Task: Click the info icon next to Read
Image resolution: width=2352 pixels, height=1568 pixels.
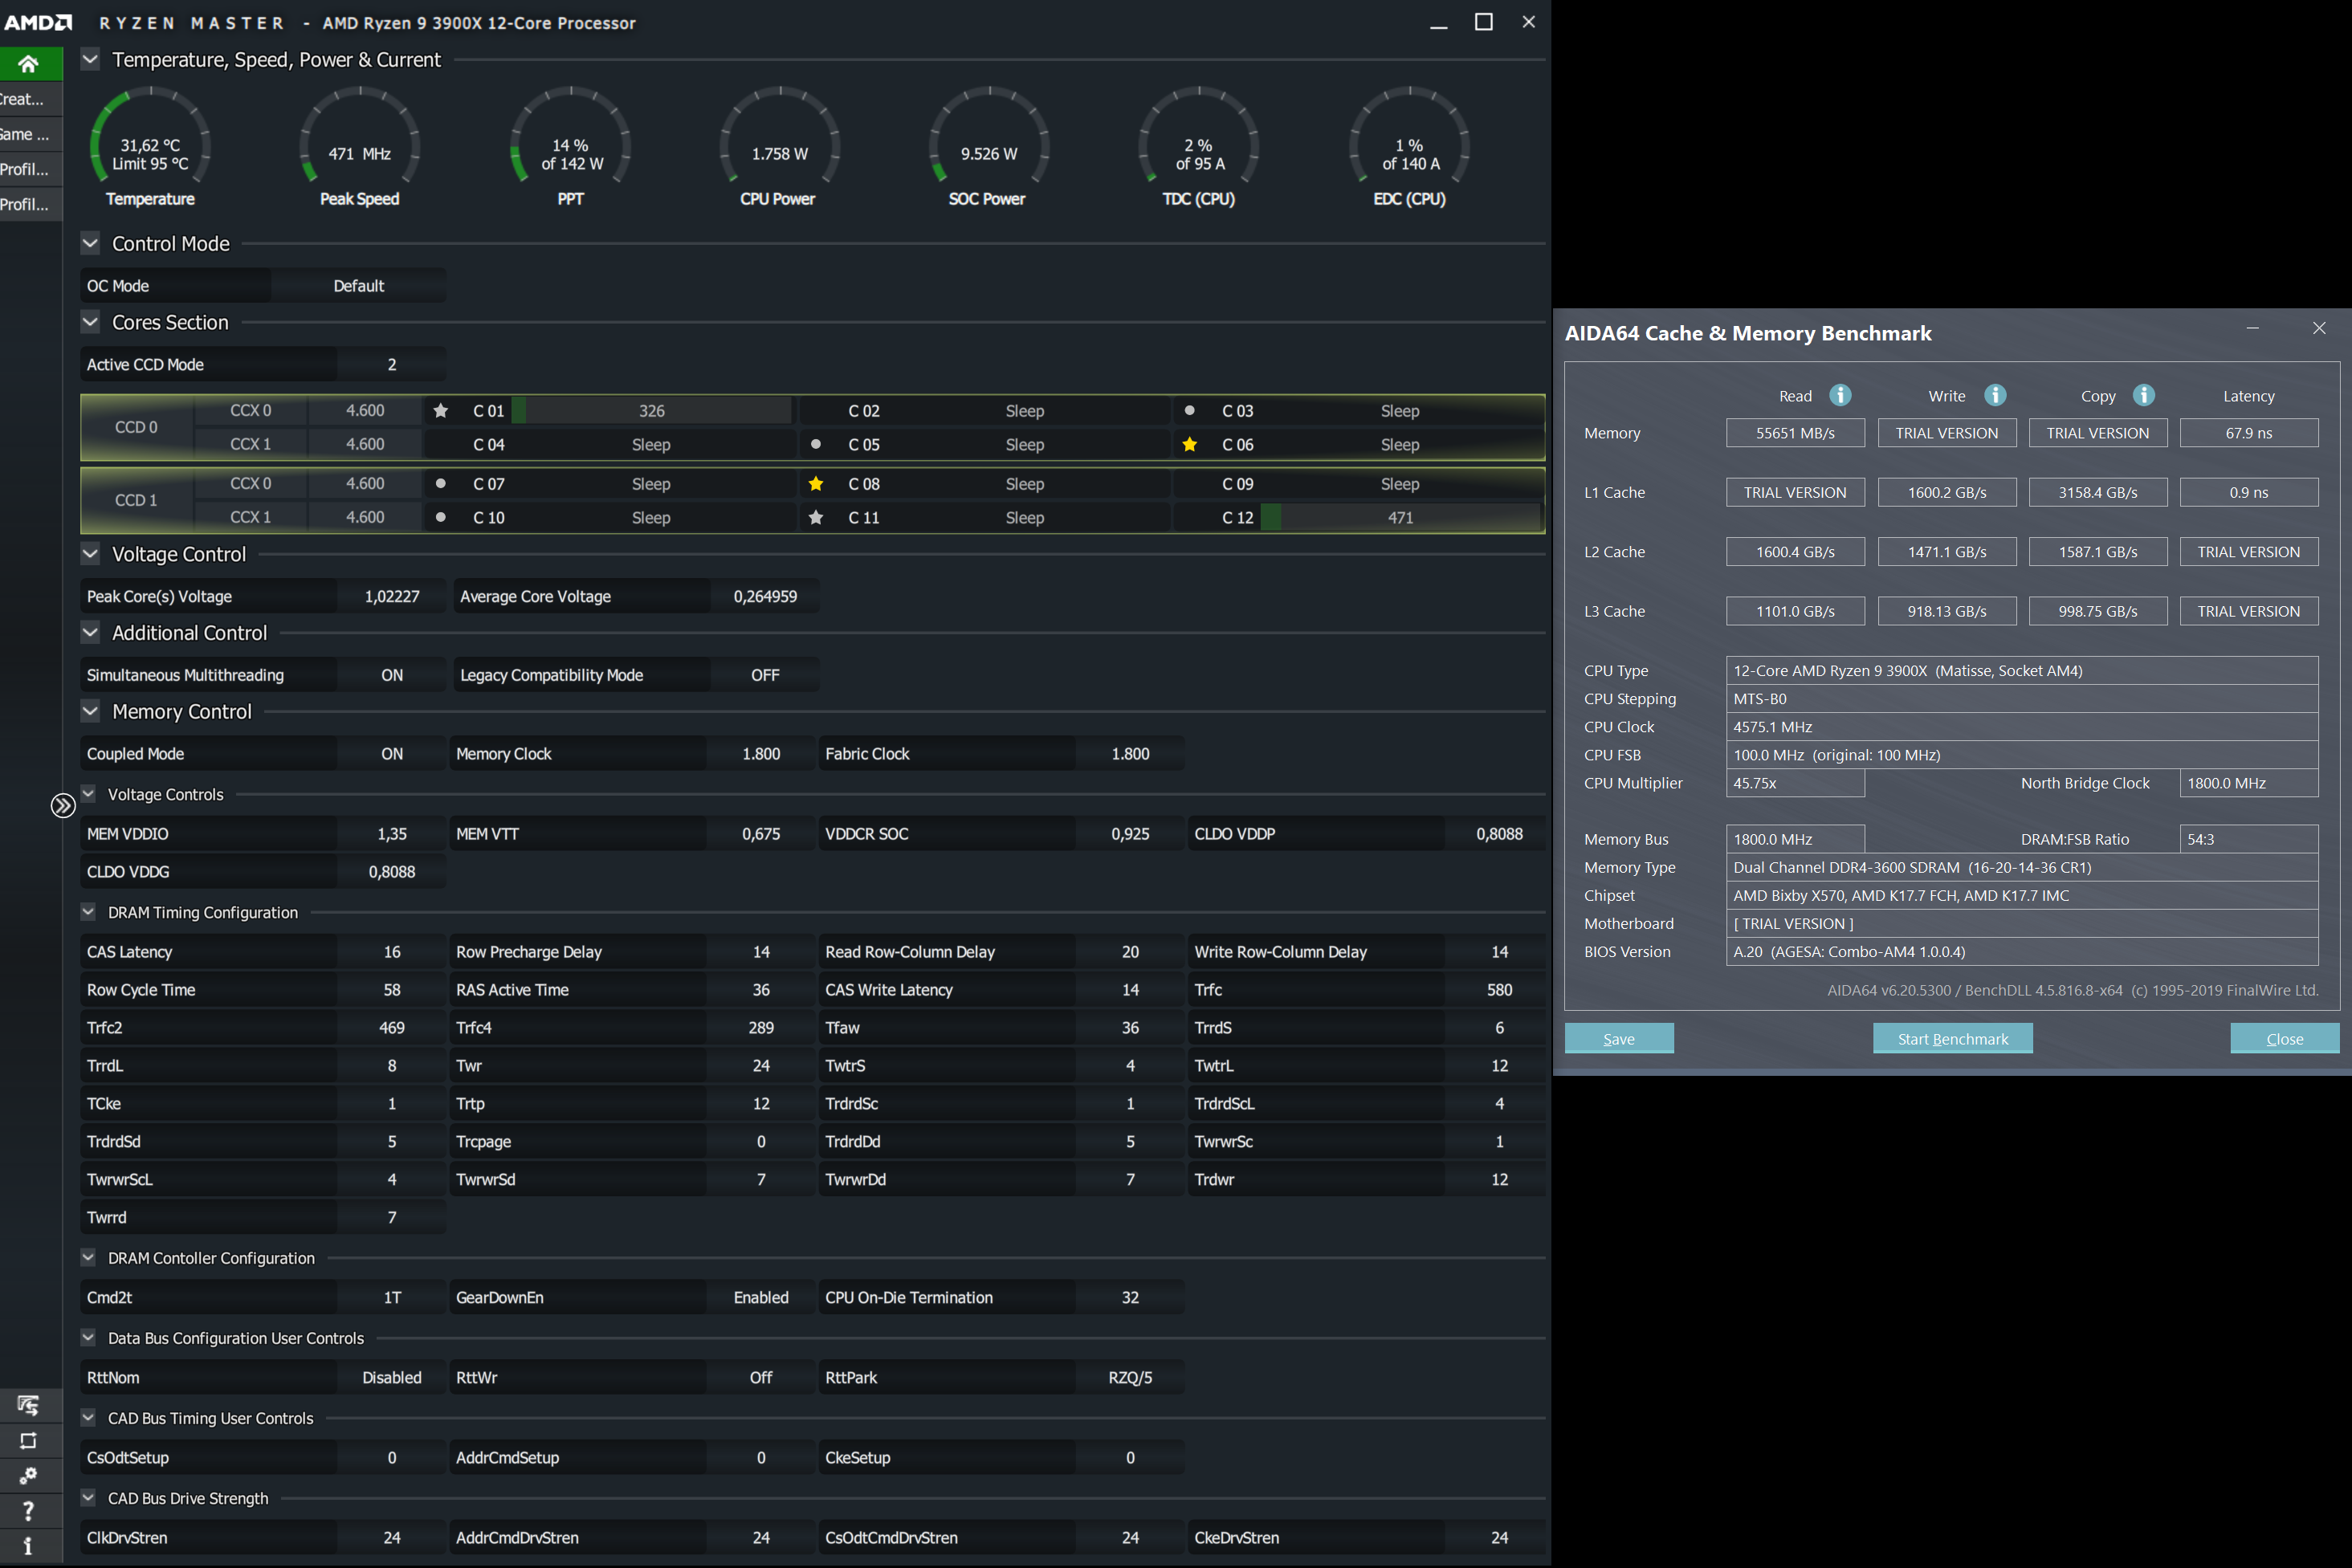Action: [x=1840, y=395]
